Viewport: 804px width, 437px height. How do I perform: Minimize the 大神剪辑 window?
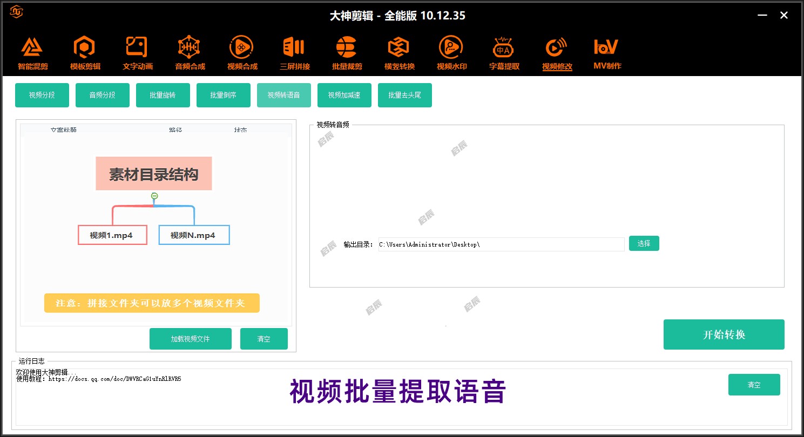[762, 15]
